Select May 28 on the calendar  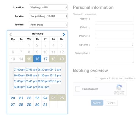point(21,105)
